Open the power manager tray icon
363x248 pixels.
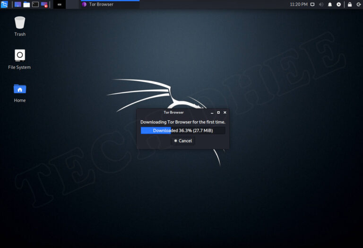(338, 4)
